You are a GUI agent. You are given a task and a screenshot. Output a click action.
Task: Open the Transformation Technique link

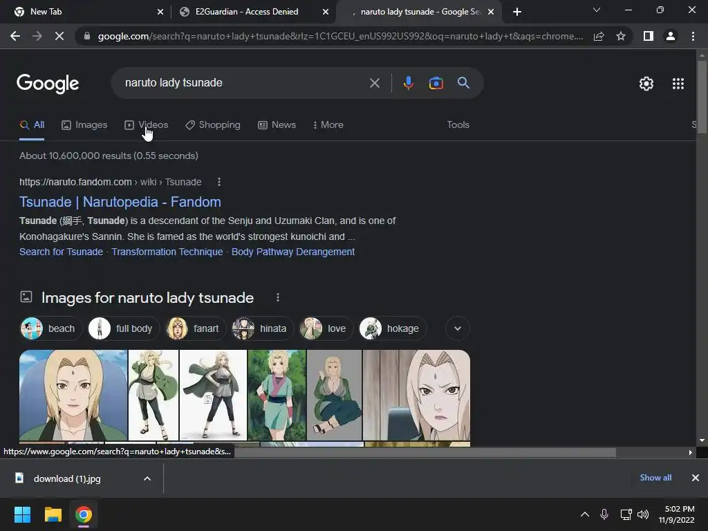(x=167, y=252)
